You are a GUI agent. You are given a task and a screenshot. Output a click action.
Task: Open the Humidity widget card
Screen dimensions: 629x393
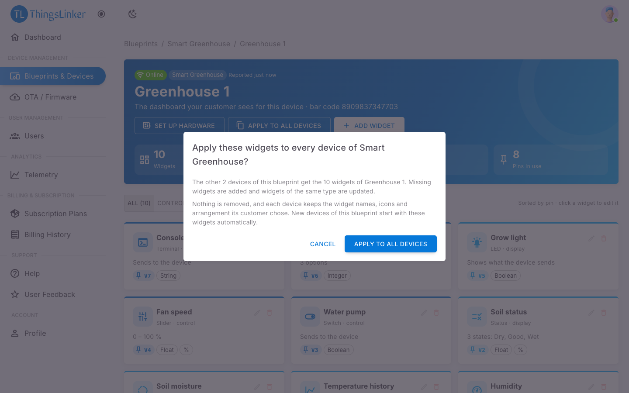point(538,382)
